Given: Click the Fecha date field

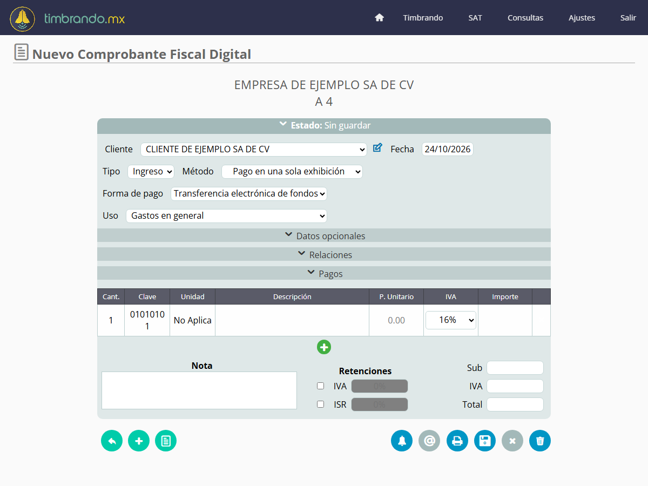Looking at the screenshot, I should tap(448, 150).
